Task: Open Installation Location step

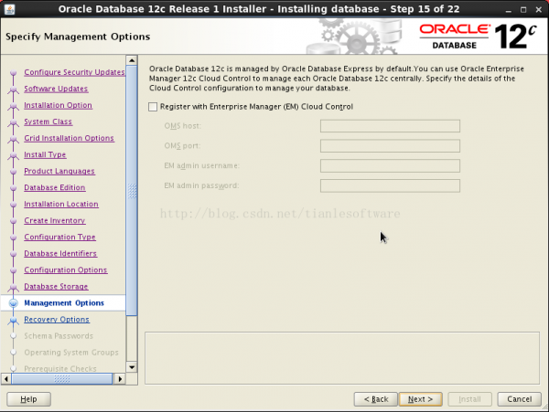Action: point(61,204)
